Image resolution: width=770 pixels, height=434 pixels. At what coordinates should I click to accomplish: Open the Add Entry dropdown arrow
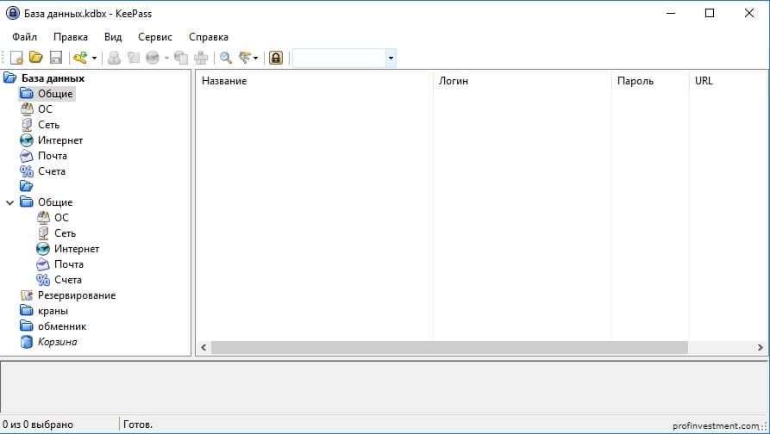point(94,58)
